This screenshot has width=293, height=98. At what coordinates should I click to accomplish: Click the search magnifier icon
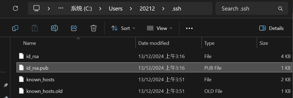[280, 9]
